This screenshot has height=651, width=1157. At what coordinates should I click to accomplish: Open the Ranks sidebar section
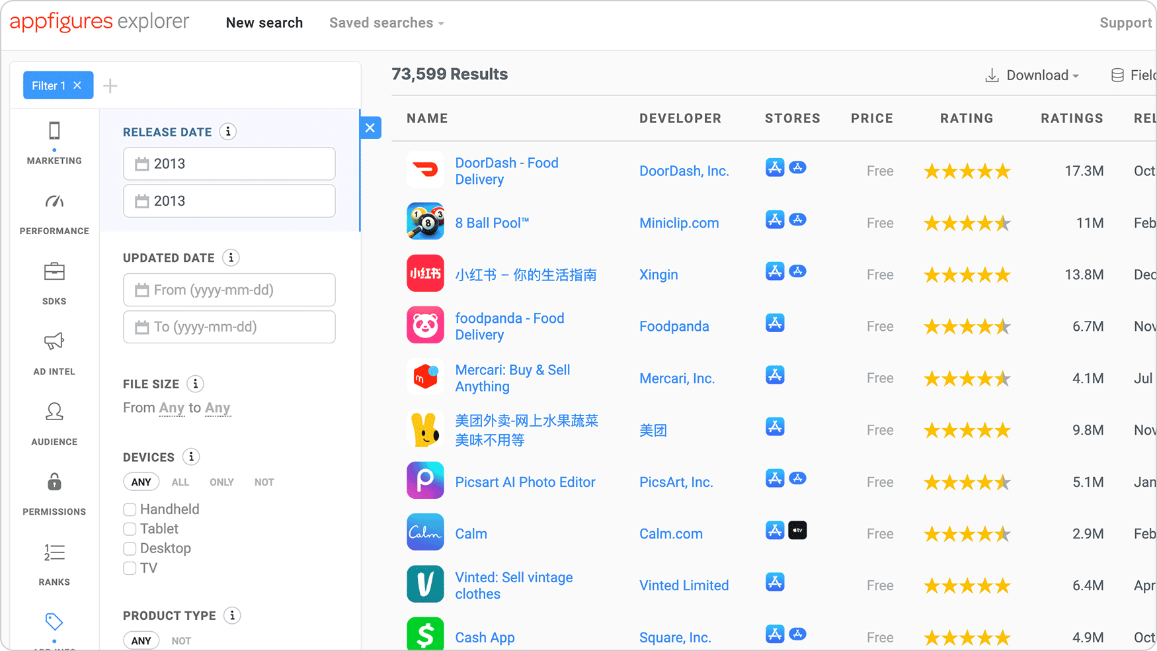coord(54,564)
